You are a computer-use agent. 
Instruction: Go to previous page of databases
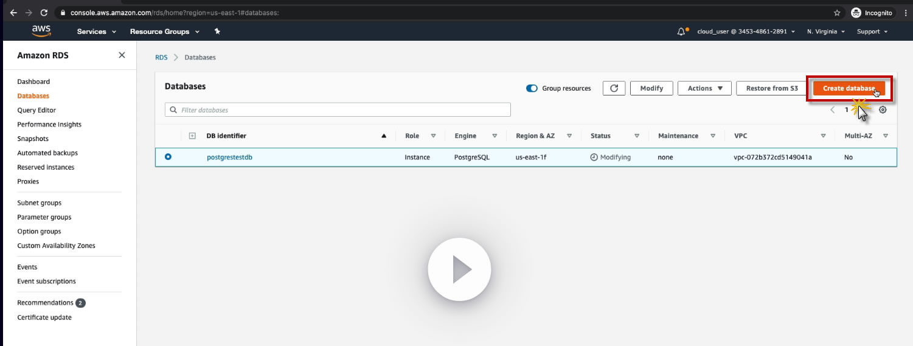pos(832,110)
